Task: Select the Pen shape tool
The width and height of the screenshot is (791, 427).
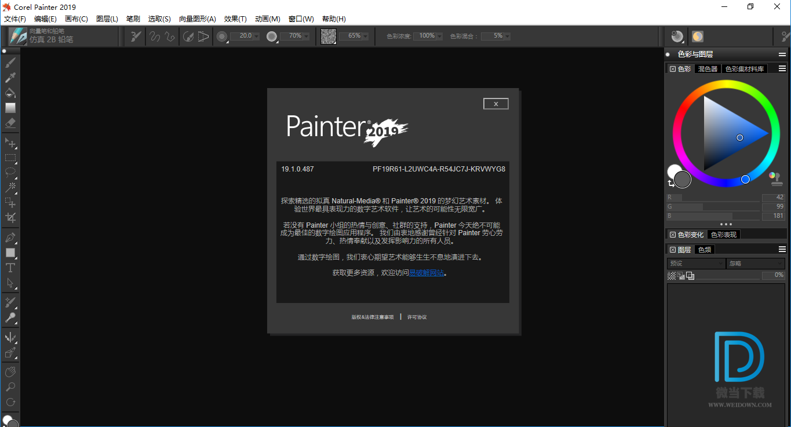Action: pos(10,238)
